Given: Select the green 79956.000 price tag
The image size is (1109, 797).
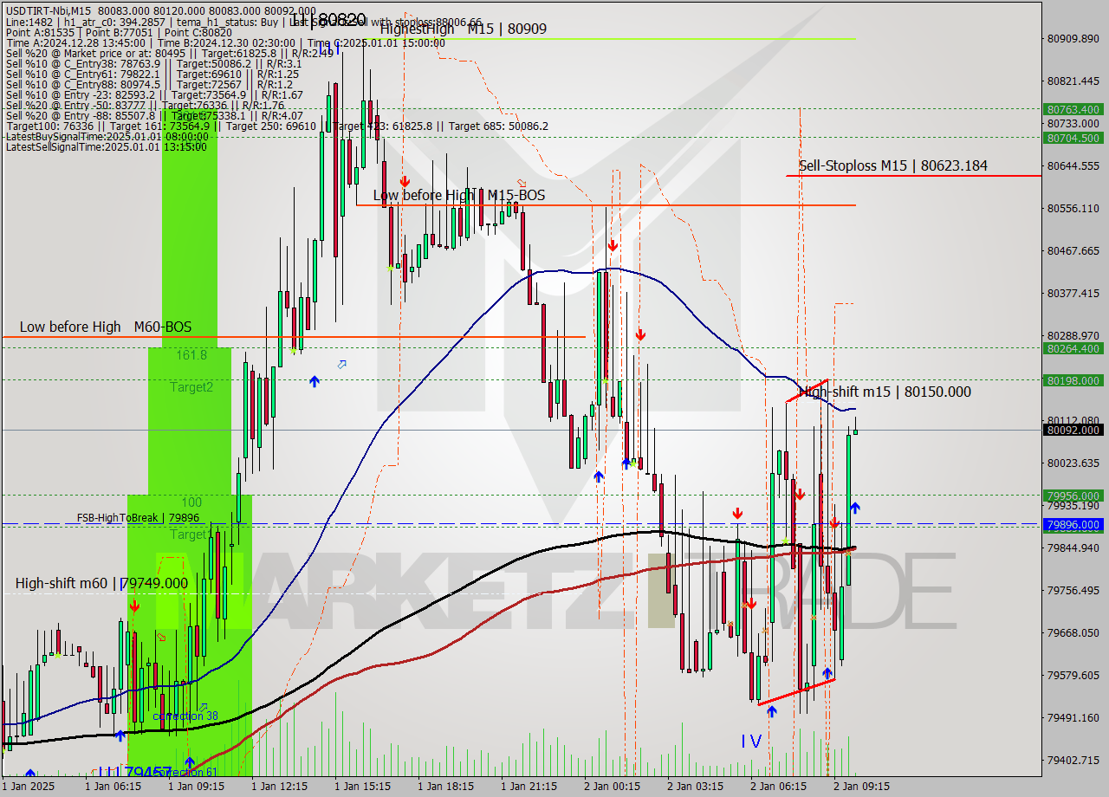Looking at the screenshot, I should [x=1073, y=496].
